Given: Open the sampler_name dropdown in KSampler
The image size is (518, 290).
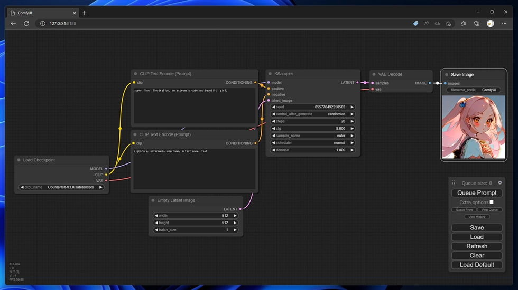Looking at the screenshot, I should pos(312,136).
